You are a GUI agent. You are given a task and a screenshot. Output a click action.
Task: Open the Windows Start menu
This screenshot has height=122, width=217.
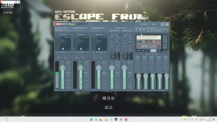click(x=91, y=119)
